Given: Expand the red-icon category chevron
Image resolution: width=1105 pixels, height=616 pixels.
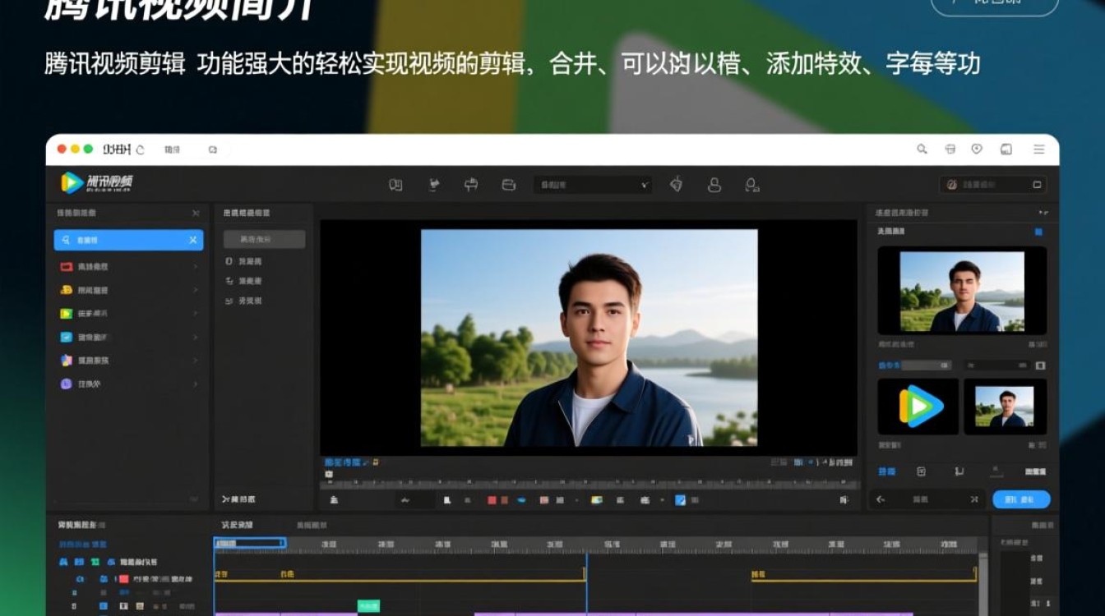Looking at the screenshot, I should coord(195,267).
